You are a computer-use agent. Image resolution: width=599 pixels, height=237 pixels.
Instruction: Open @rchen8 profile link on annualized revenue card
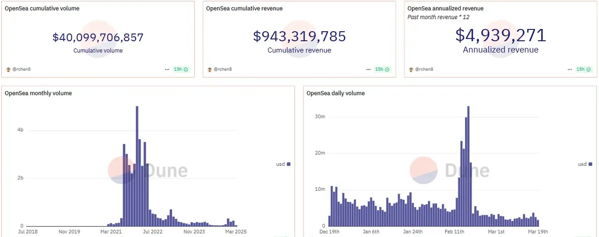424,69
